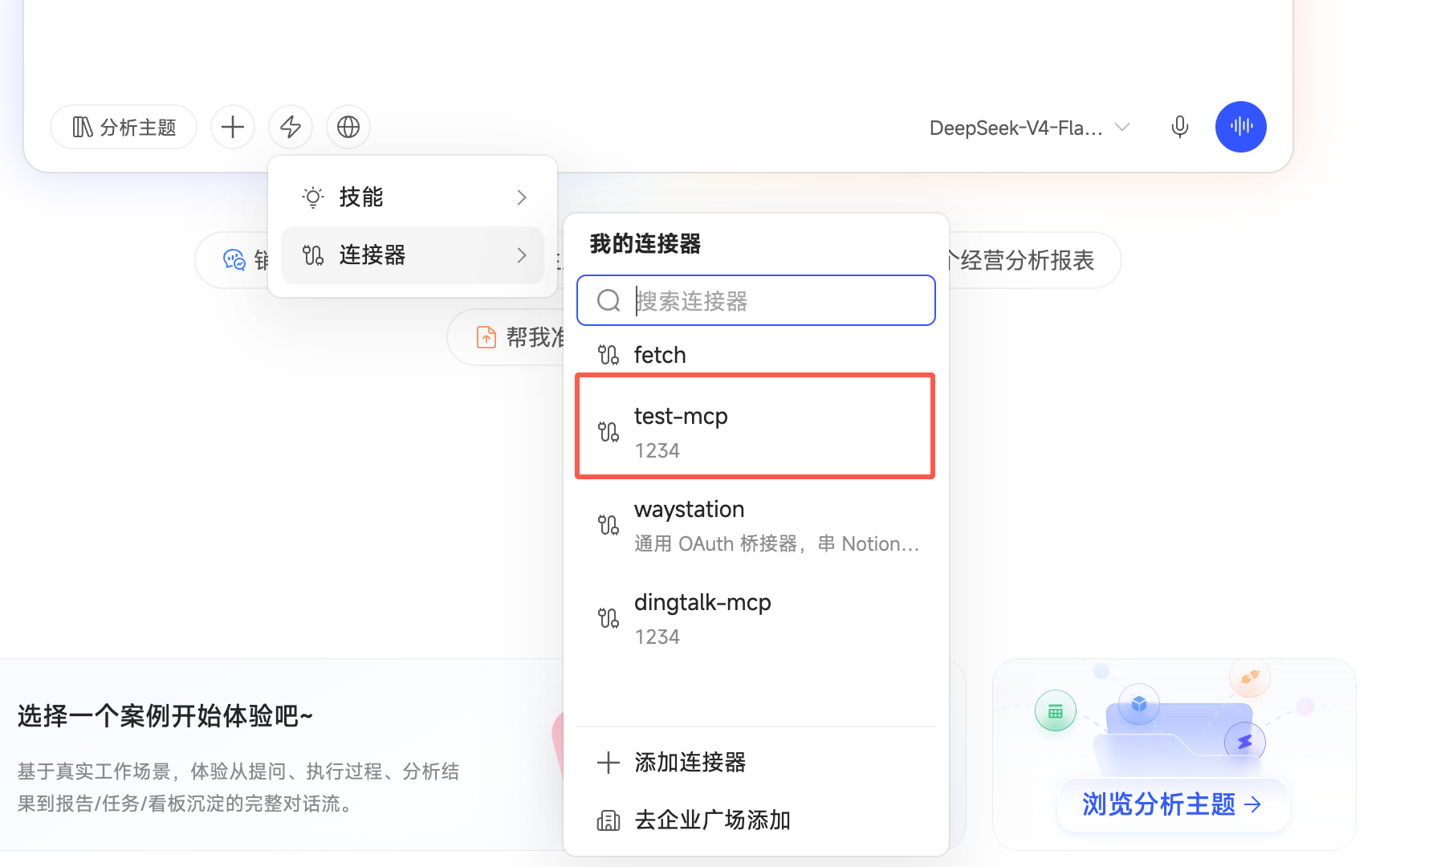Click the 1234 description under dingtalk-mcp
The width and height of the screenshot is (1445, 867).
657,637
